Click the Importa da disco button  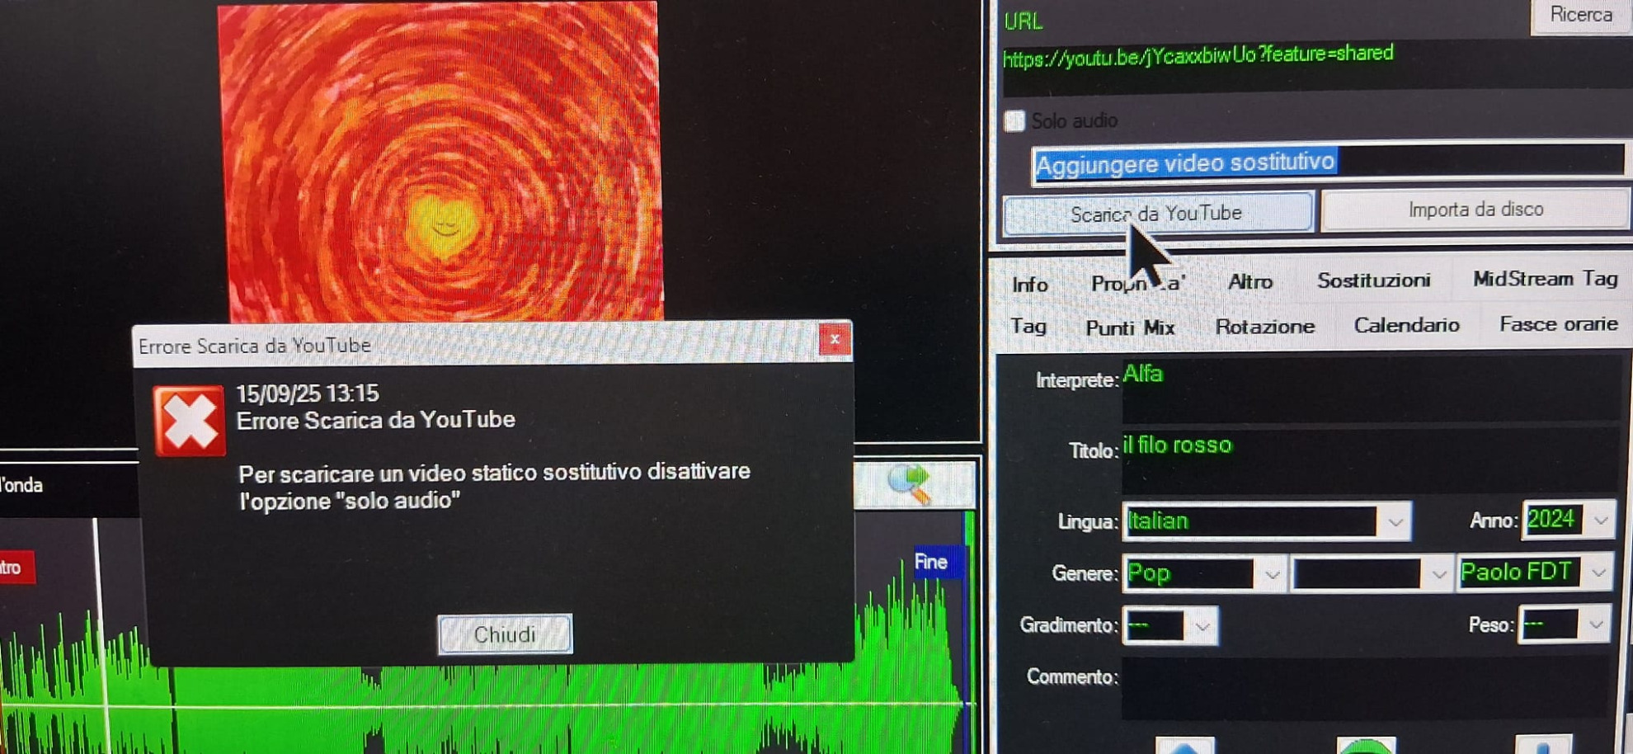pyautogui.click(x=1475, y=210)
